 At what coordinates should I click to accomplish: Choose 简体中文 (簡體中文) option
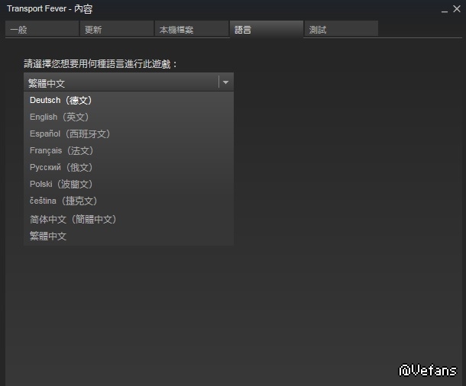[x=128, y=219]
